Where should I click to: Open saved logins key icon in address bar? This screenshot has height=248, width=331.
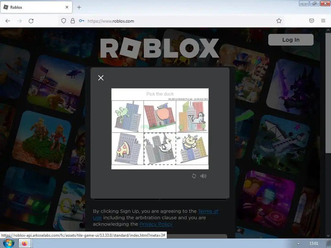[x=82, y=21]
